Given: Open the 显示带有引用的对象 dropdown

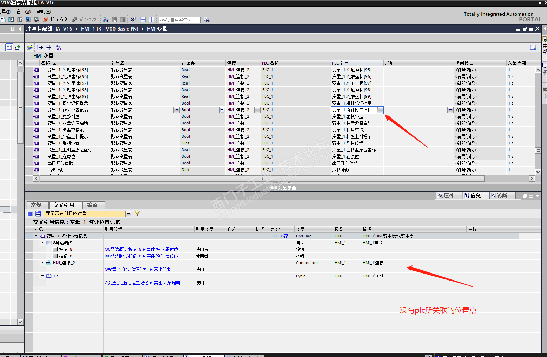Looking at the screenshot, I should [x=128, y=214].
